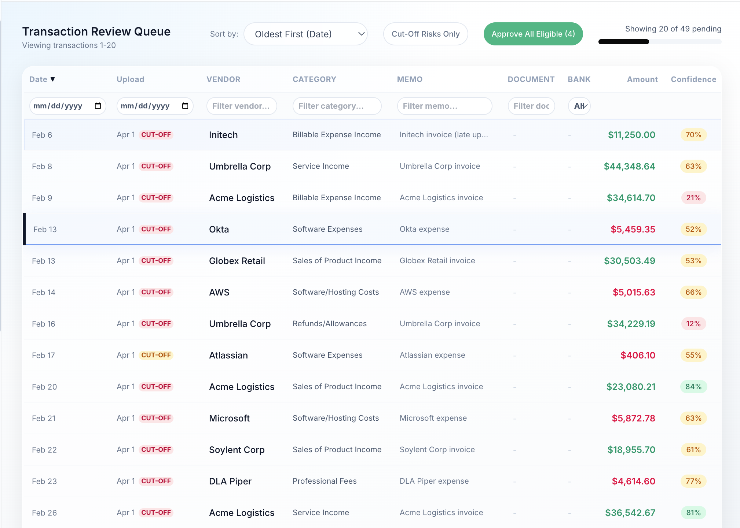The height and width of the screenshot is (528, 740).
Task: Toggle Date column sort arrow
Action: point(53,79)
